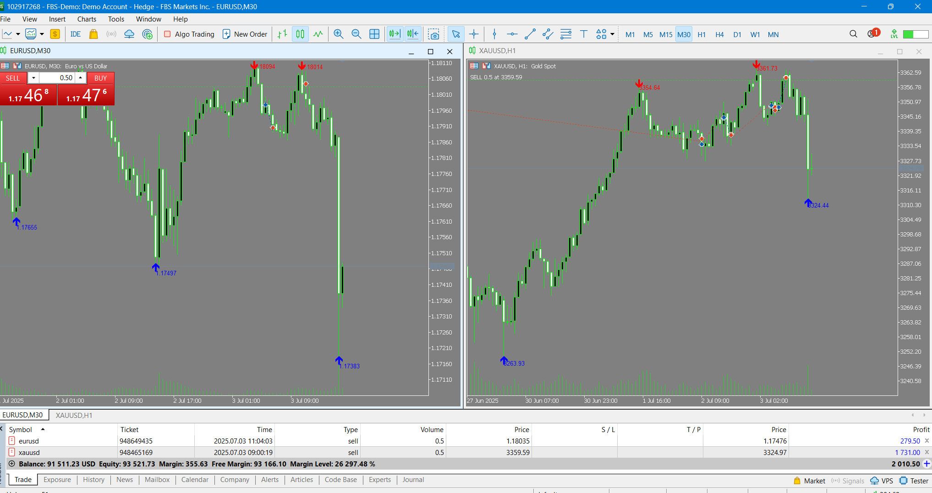Select the text label tool
The image size is (932, 493).
tap(583, 34)
